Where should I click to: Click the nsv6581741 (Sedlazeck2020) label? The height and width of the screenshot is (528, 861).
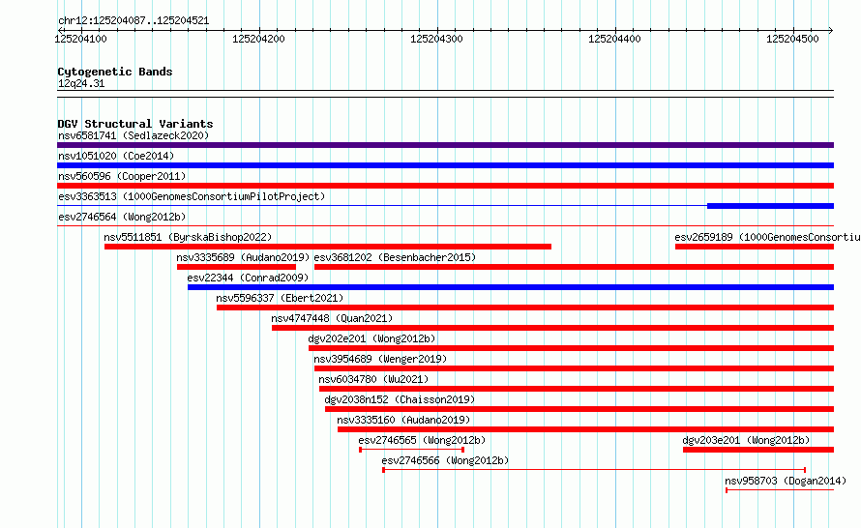(134, 135)
